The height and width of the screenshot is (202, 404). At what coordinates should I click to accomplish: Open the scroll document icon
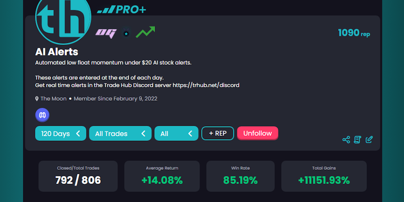click(x=357, y=139)
